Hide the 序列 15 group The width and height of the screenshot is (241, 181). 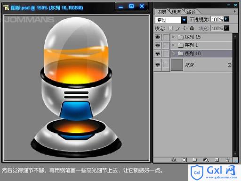[158, 37]
